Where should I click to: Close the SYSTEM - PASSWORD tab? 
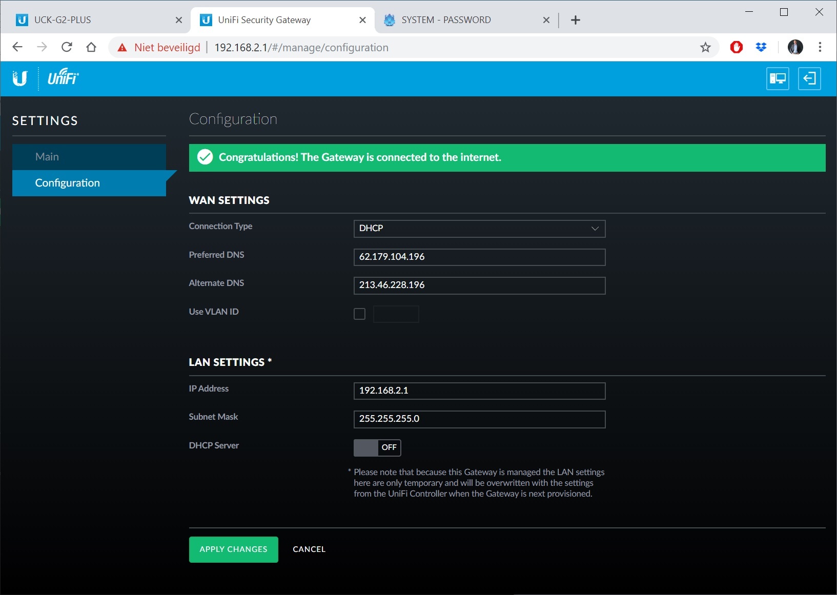pyautogui.click(x=546, y=20)
